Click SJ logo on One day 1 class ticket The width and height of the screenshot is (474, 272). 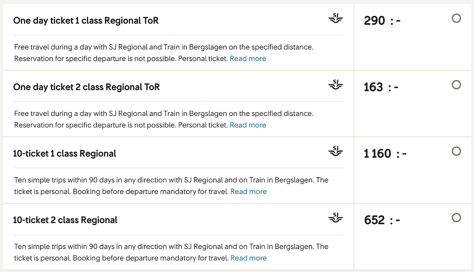pos(336,19)
